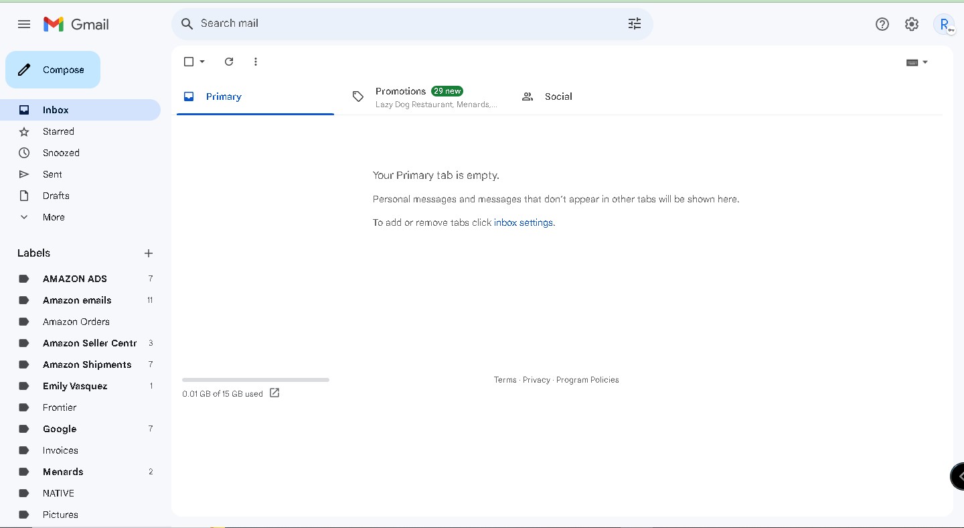Open the Inbox folder
Viewport: 964px width, 528px height.
tap(80, 110)
